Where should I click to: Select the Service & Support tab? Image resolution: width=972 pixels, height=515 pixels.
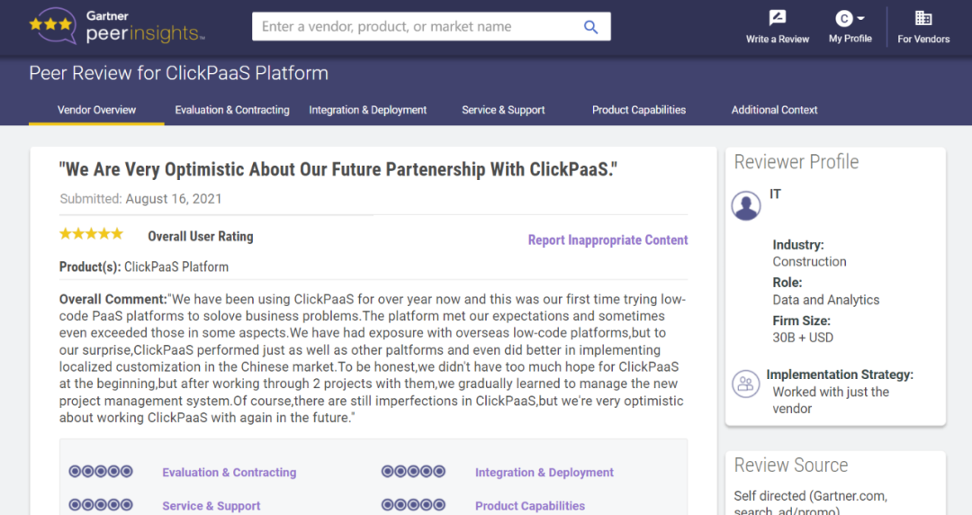pos(503,110)
